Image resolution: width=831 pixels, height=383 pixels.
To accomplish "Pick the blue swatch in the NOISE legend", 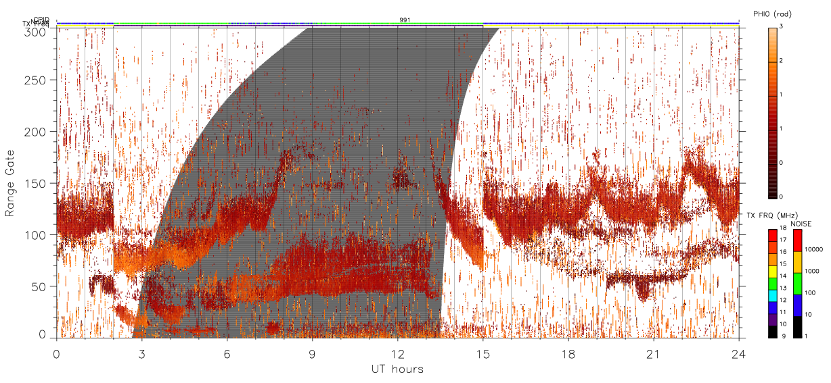I will point(798,305).
